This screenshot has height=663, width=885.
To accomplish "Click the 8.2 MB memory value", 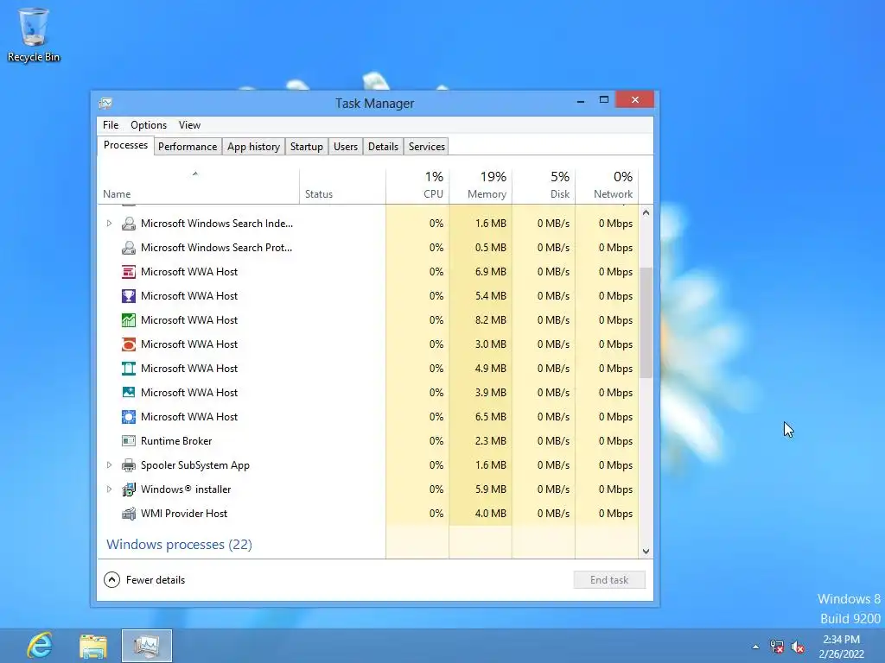I will (x=491, y=320).
